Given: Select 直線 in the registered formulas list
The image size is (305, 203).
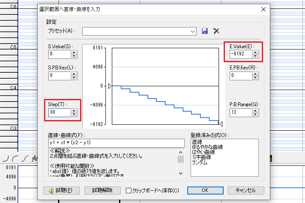Looking at the screenshot, I should tap(197, 142).
